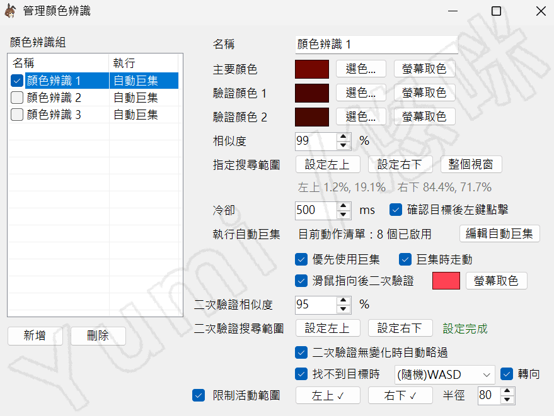The height and width of the screenshot is (416, 554).
Task: Uncheck the 顏色辨識 1 row checkbox
Action: tap(17, 81)
